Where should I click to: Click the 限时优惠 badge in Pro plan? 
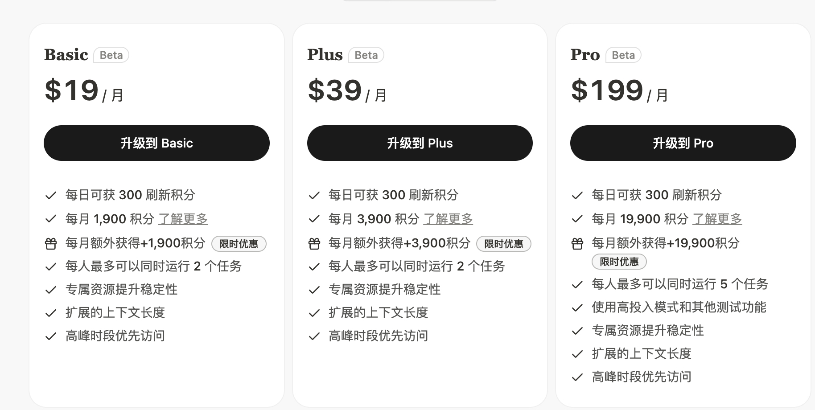(x=619, y=262)
